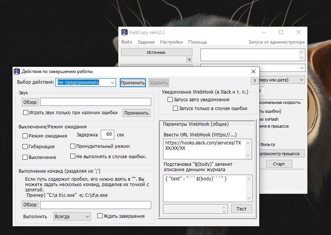Maximize the FastCopy main window

coord(281,32)
